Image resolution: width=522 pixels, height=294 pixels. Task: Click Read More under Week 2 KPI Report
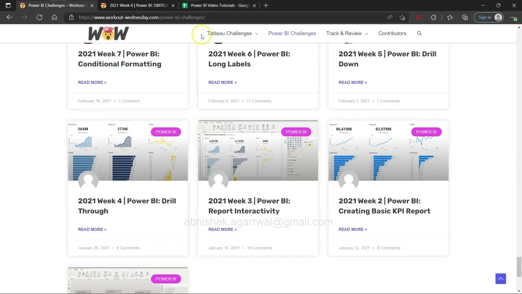click(x=353, y=229)
